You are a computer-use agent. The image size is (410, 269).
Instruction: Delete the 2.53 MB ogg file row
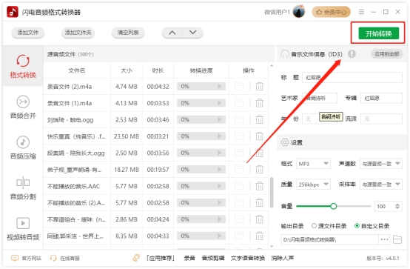click(259, 120)
